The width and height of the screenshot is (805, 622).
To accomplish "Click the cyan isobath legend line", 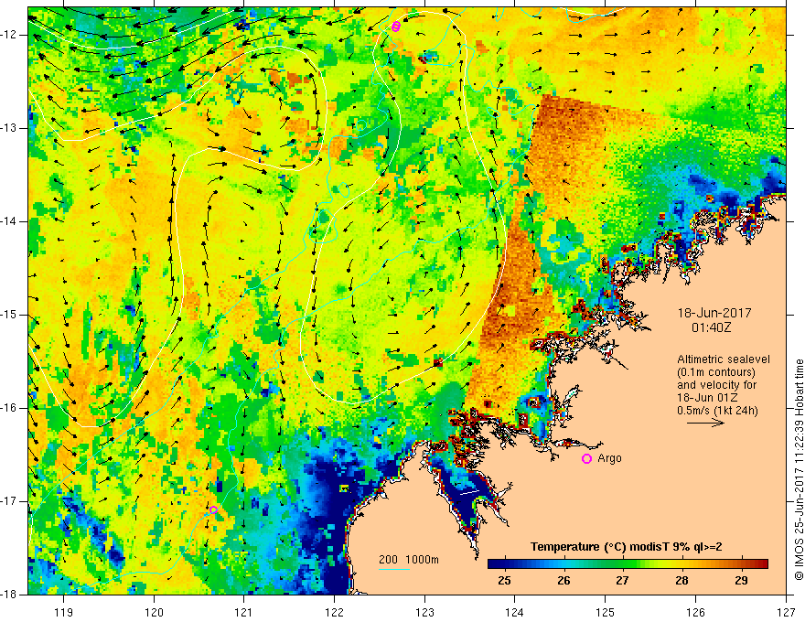I will point(393,569).
